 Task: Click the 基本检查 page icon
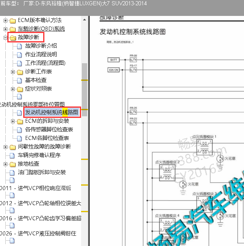pyautogui.click(x=19, y=80)
